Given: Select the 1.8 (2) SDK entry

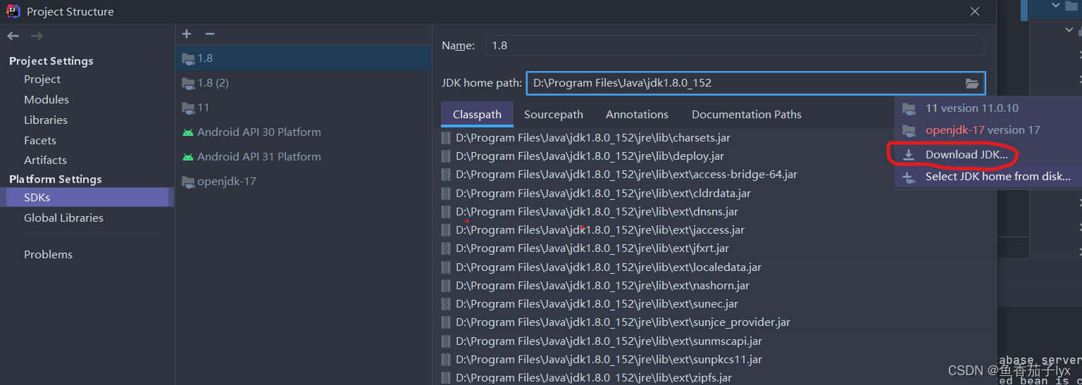Looking at the screenshot, I should (303, 83).
